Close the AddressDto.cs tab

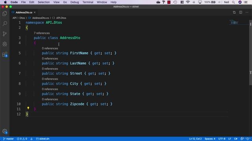coord(35,12)
